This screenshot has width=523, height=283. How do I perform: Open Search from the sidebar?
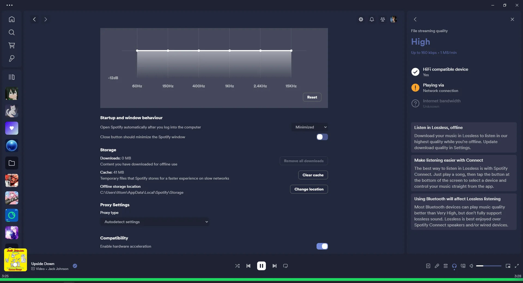point(11,32)
